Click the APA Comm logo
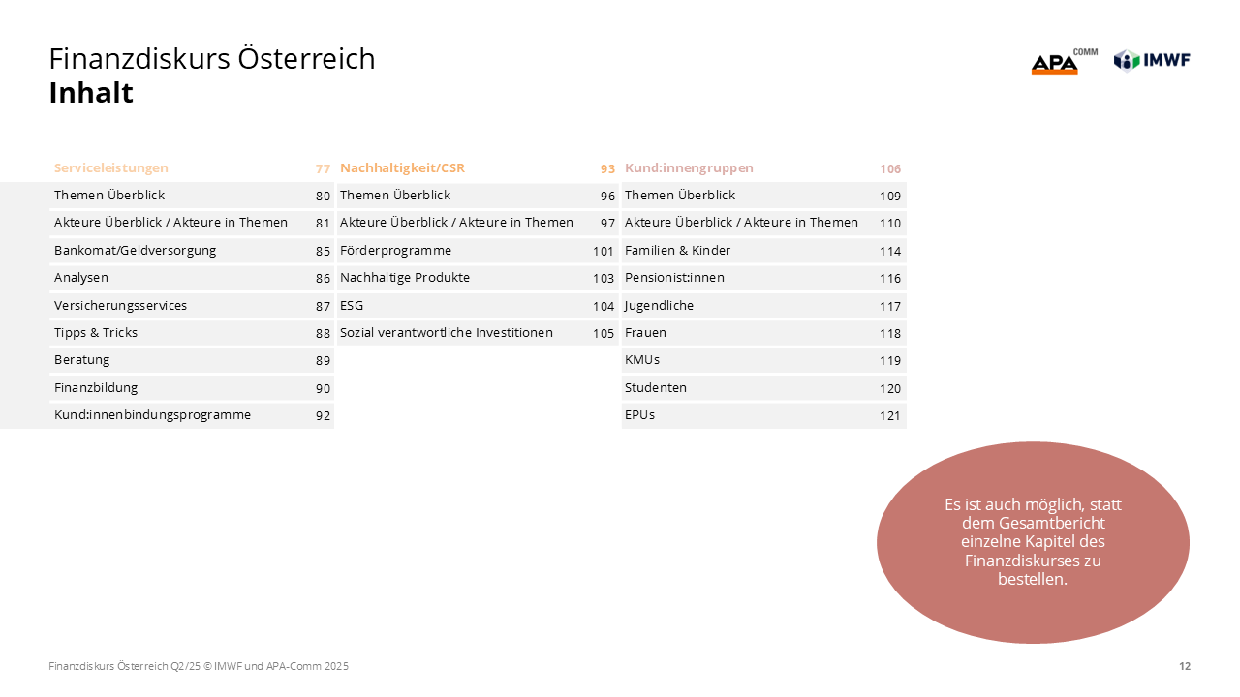Viewport: 1240px width, 697px height. [1063, 62]
